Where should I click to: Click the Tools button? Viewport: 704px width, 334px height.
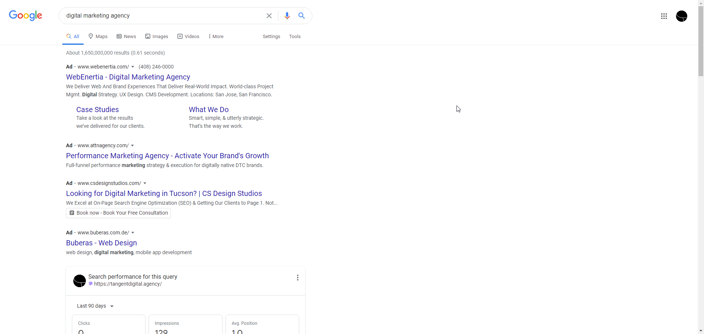pyautogui.click(x=295, y=37)
